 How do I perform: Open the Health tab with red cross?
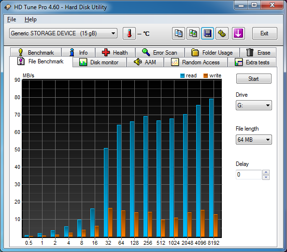click(x=115, y=53)
